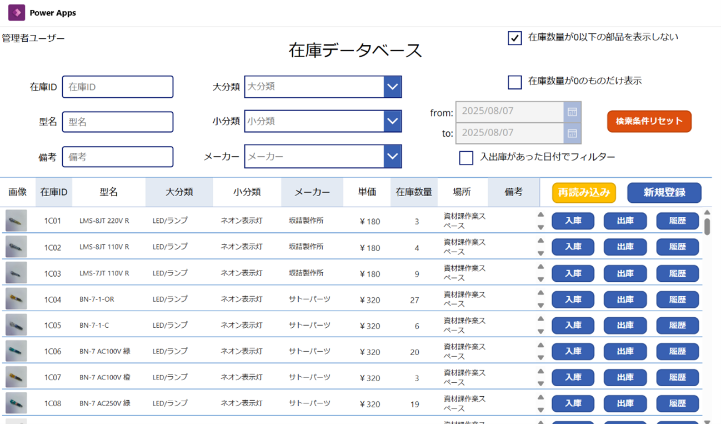The height and width of the screenshot is (424, 721).
Task: Click the 在庫数量 column header
Action: click(414, 192)
